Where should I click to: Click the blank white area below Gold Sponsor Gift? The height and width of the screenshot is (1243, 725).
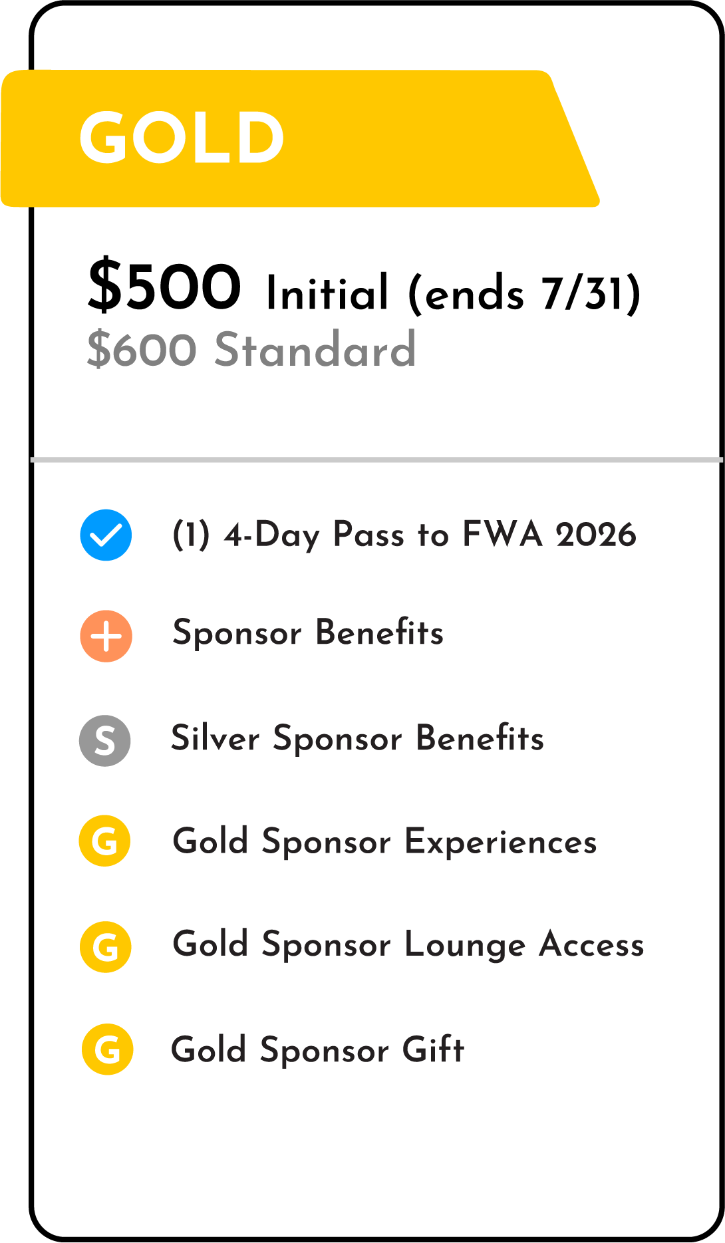pyautogui.click(x=376, y=1151)
